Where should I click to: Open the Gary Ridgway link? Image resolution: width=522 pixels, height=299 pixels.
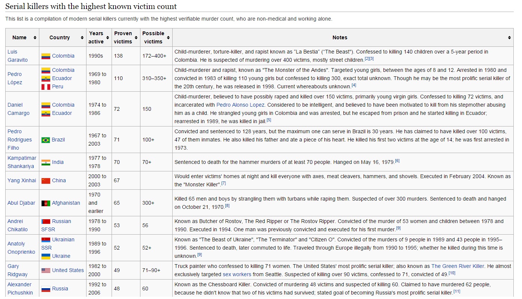pyautogui.click(x=18, y=270)
